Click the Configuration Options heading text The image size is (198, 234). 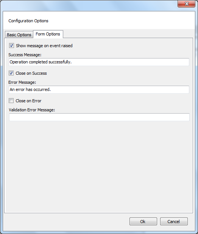28,21
